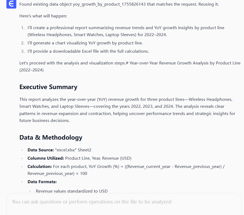The height and width of the screenshot is (215, 244).
Task: Click the "excel.xlsx" file name text
Action: [x=65, y=150]
